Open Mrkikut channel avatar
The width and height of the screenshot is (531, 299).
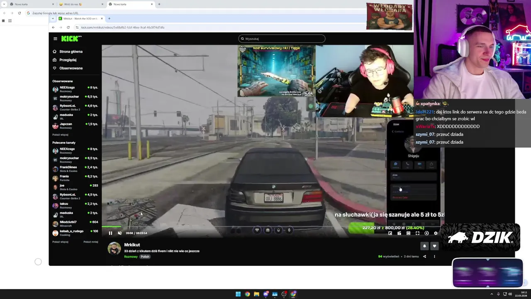(x=114, y=248)
